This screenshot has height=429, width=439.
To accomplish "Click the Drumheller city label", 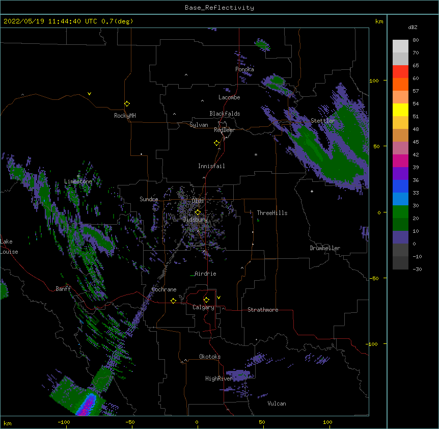I will [x=325, y=248].
